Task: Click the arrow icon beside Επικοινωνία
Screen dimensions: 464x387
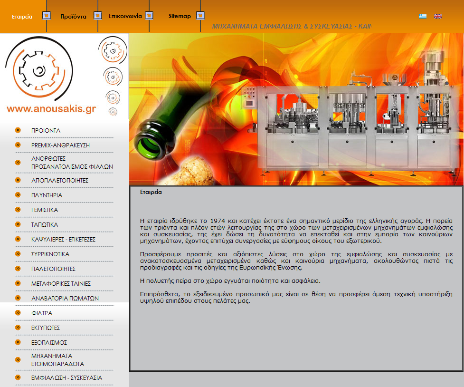Action: (149, 15)
